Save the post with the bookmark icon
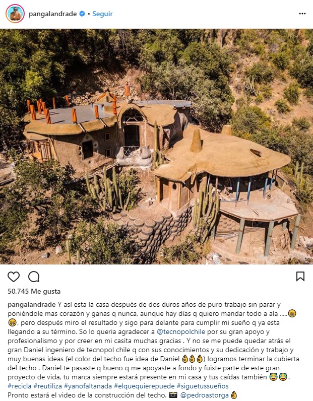313x401 pixels. [300, 277]
